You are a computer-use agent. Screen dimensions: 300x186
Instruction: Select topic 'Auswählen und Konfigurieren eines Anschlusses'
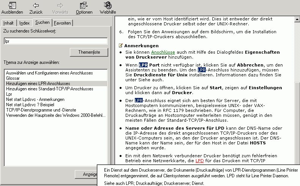pyautogui.click(x=55, y=73)
